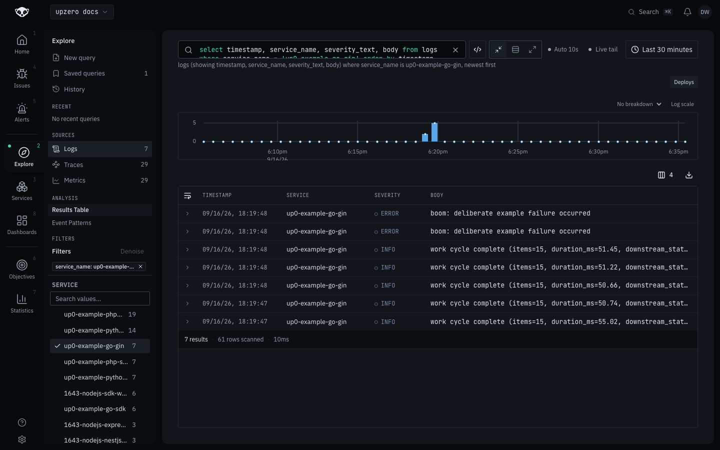720x450 pixels.
Task: Open the Alerts section
Action: pos(22,112)
